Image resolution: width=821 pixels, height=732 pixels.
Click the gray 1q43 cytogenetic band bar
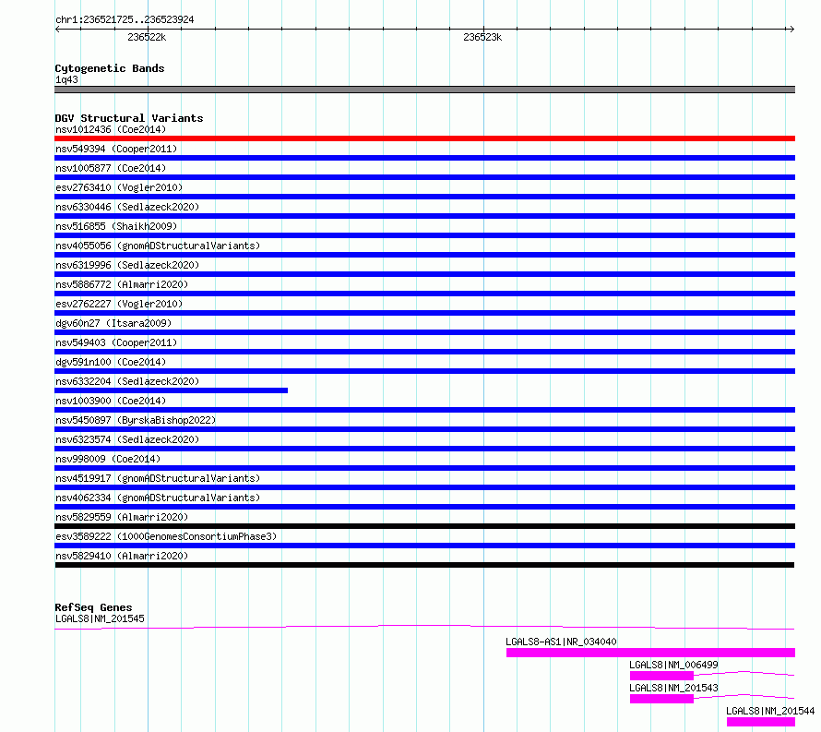pyautogui.click(x=424, y=90)
